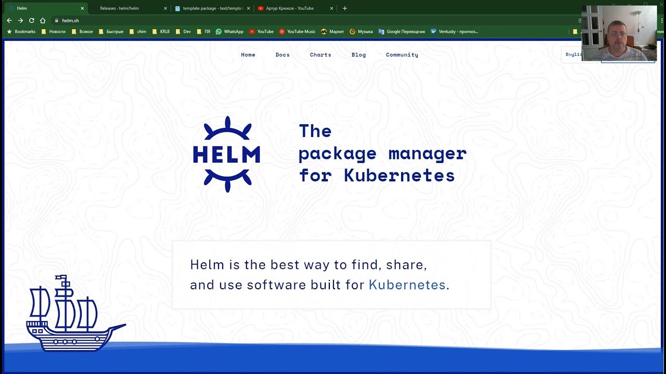
Task: Open the Музыка bookmark
Action: [361, 32]
